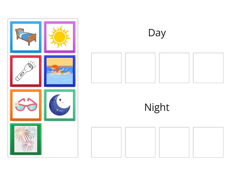Click the moon tile with green border
234x176 pixels.
59,105
